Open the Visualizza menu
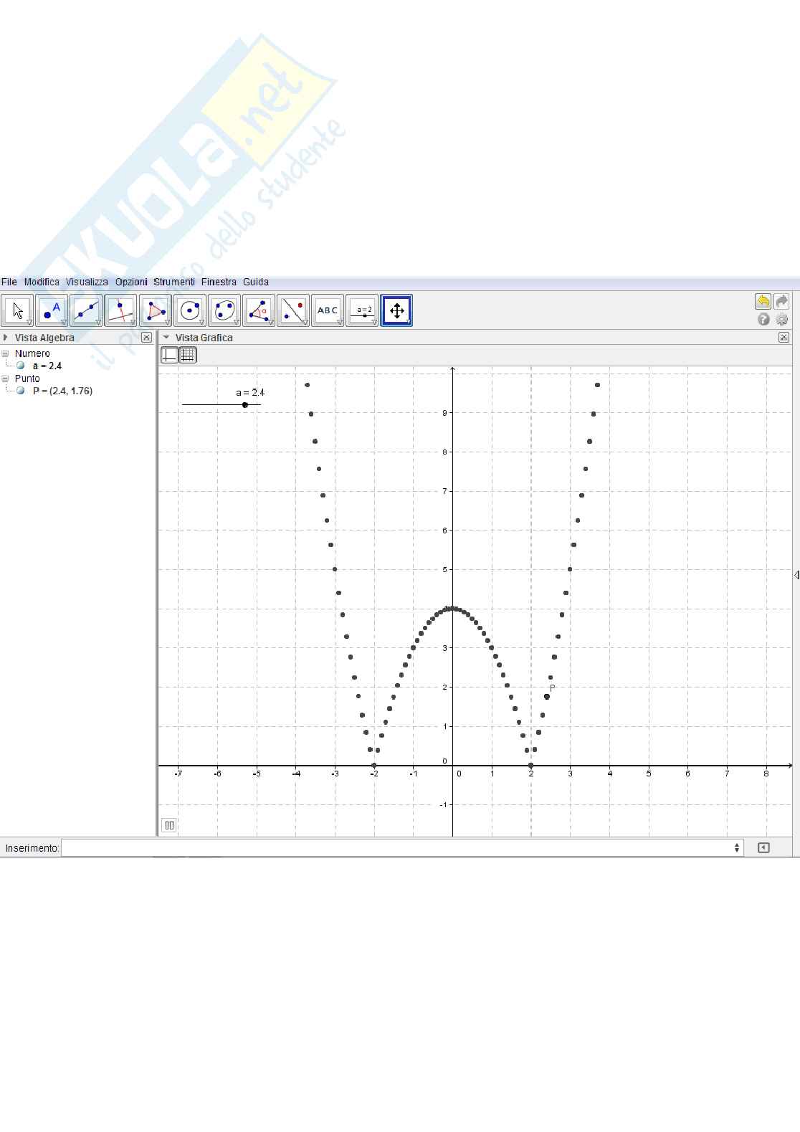Image resolution: width=800 pixels, height=1132 pixels. (x=87, y=282)
